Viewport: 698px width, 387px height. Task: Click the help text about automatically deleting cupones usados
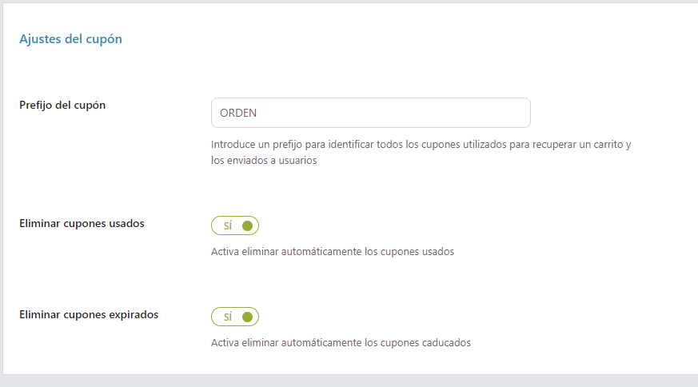[x=333, y=251]
